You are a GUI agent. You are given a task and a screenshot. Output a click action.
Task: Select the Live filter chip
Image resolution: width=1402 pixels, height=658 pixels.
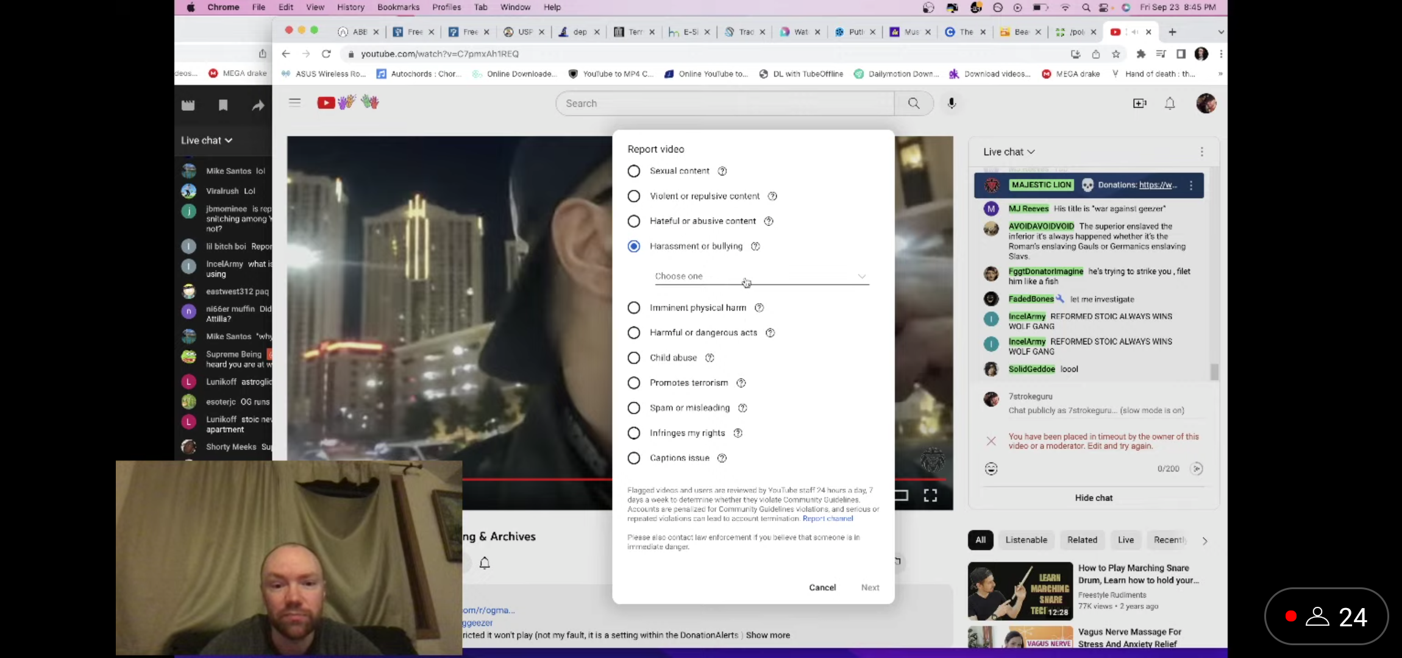click(1125, 540)
